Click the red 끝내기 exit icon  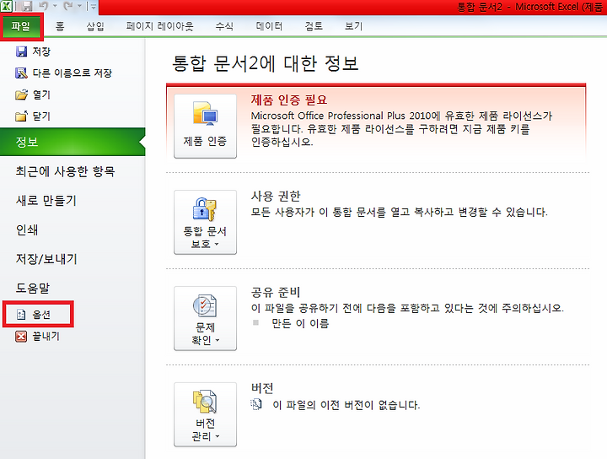[21, 336]
